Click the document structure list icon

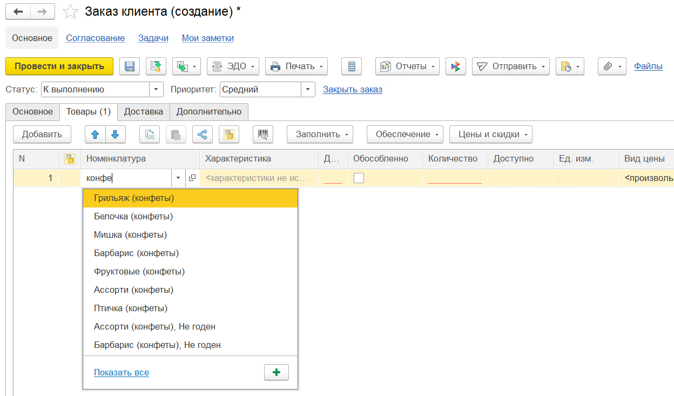coord(352,66)
